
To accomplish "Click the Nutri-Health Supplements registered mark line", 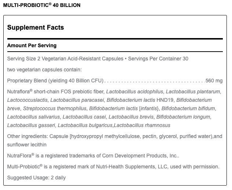I will coord(113,167).
